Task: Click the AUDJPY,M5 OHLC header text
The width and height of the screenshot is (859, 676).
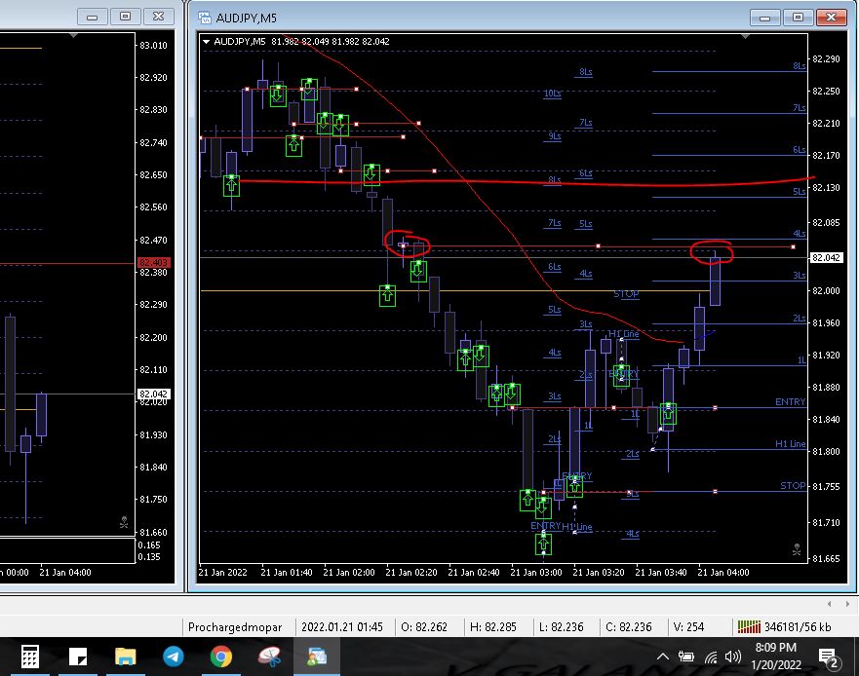Action: click(301, 42)
